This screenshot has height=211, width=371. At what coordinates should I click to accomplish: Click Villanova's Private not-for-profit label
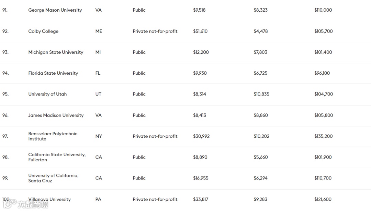point(155,199)
